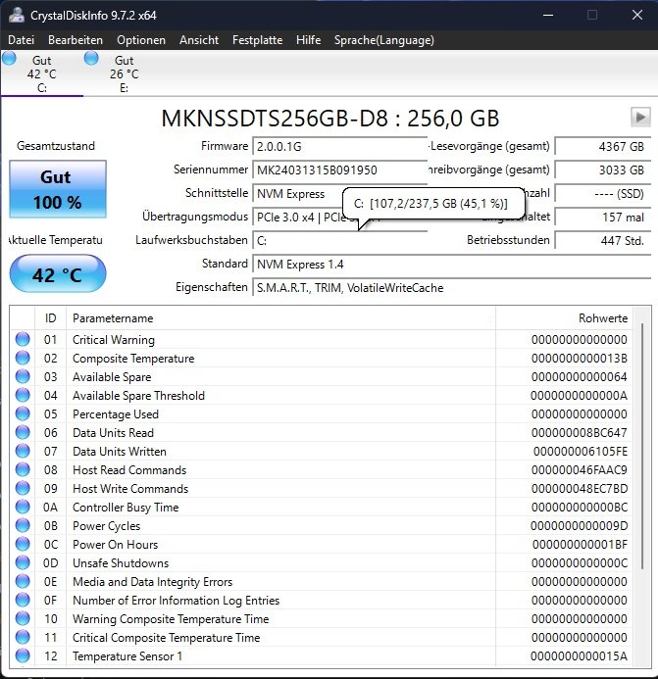The image size is (658, 679).
Task: Open the Hilfe menu
Action: [308, 40]
